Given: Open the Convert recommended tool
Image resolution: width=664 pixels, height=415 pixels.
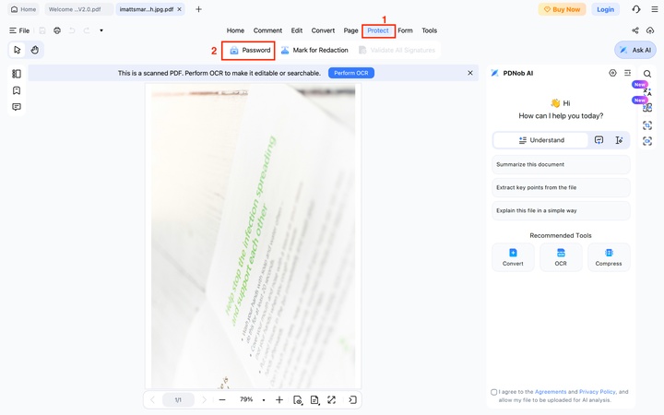Looking at the screenshot, I should (513, 257).
